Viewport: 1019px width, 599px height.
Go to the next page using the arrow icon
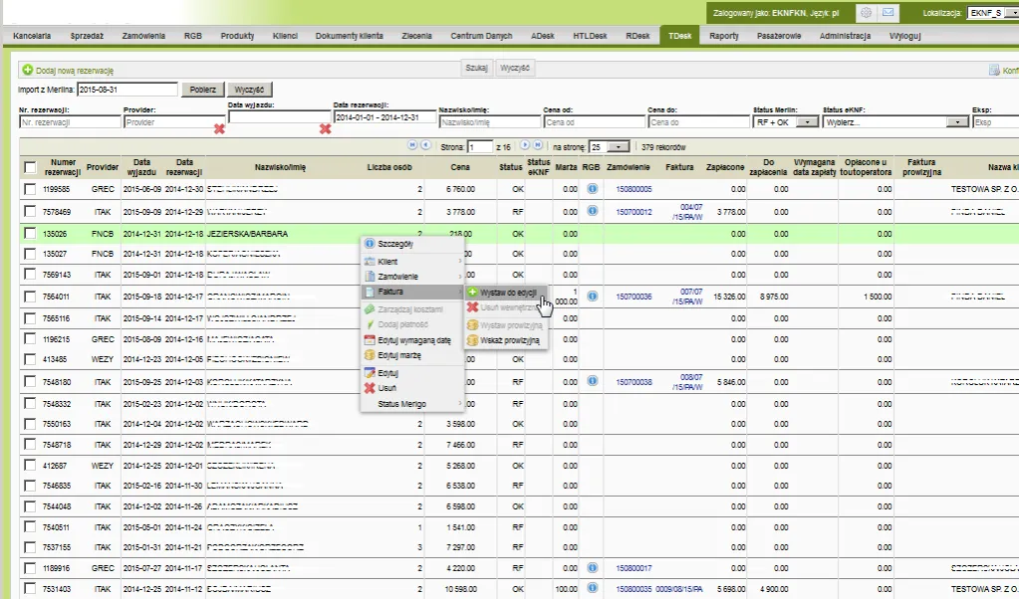click(526, 145)
